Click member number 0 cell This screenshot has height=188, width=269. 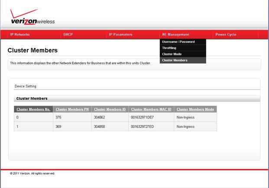coord(33,117)
